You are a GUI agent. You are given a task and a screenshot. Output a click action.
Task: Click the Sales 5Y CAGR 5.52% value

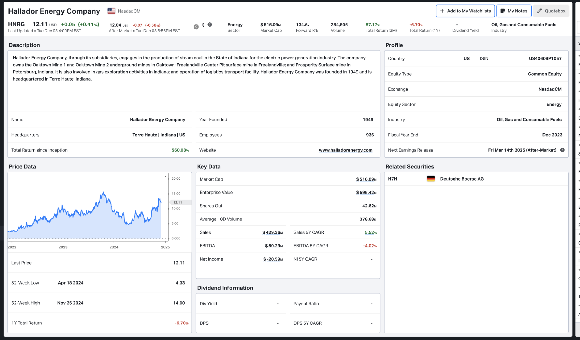pos(370,233)
